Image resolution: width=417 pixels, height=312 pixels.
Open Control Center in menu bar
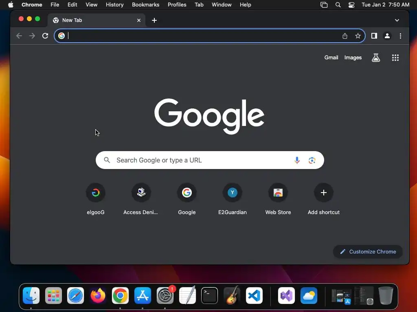[351, 5]
